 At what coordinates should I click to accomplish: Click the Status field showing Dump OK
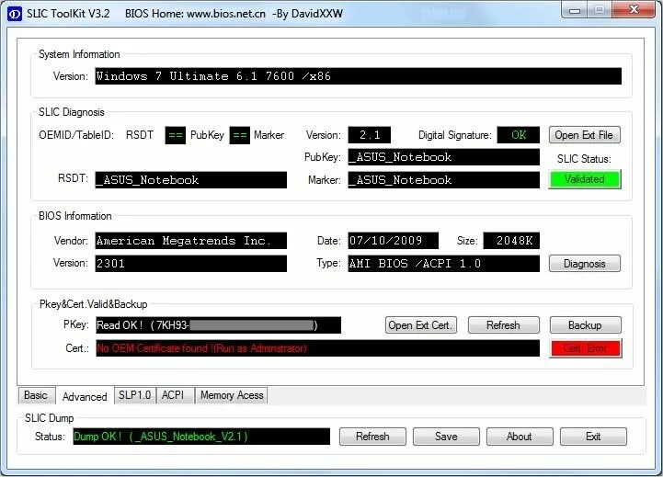201,437
